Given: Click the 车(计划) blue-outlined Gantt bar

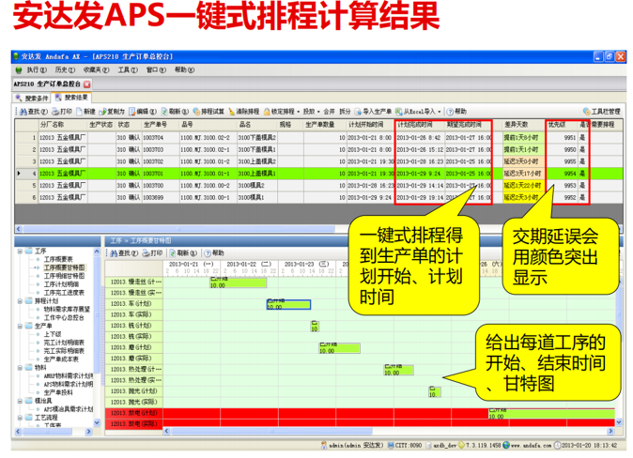Looking at the screenshot, I should pyautogui.click(x=288, y=304).
